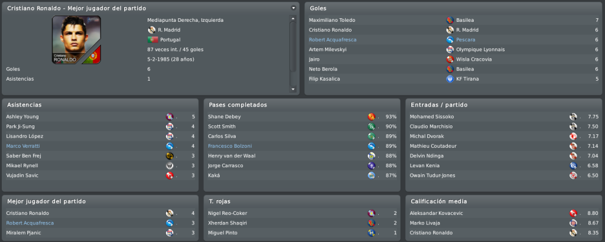The image size is (605, 242).
Task: Select Aleksandar Kovacevic row in Calificación media
Action: pos(505,213)
